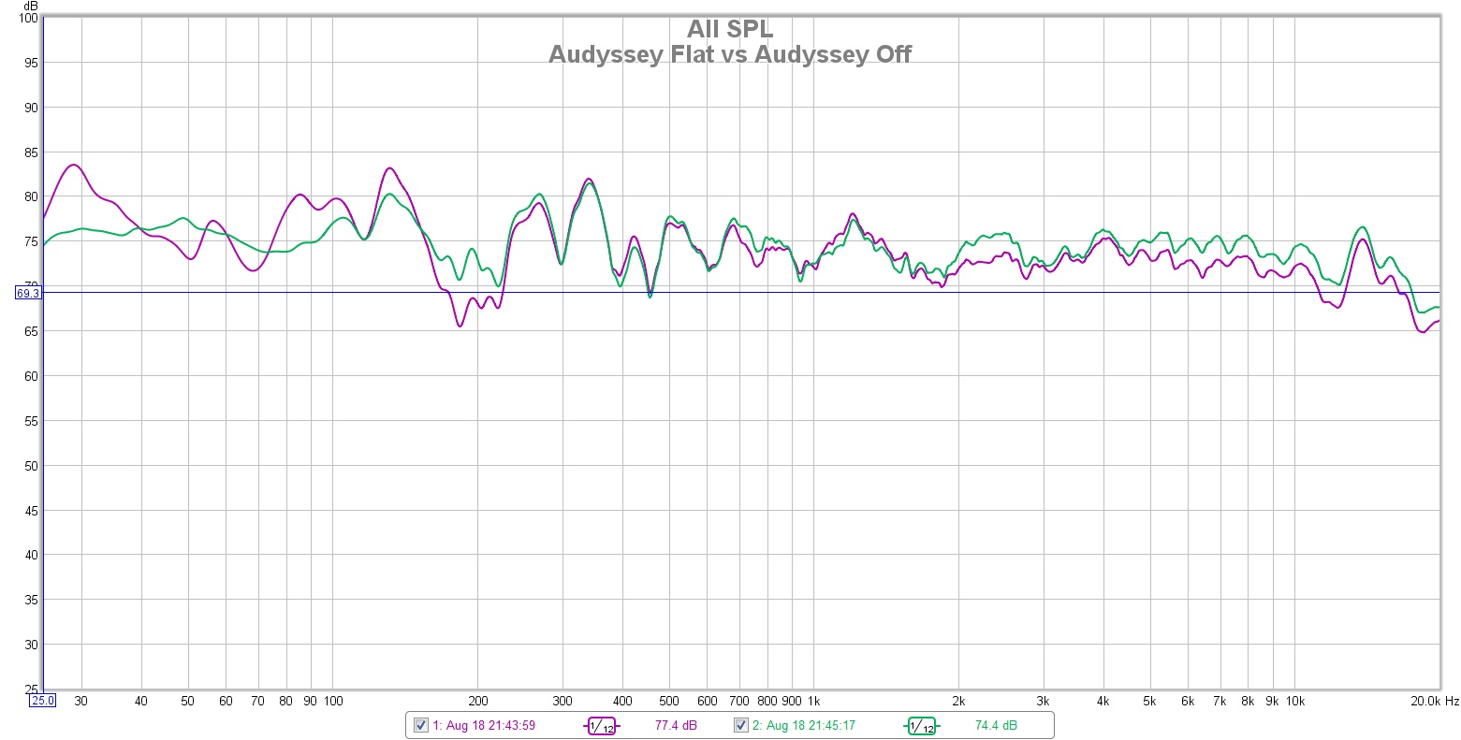The height and width of the screenshot is (740, 1461).
Task: Click the 77.4 dB readout value
Action: (672, 725)
